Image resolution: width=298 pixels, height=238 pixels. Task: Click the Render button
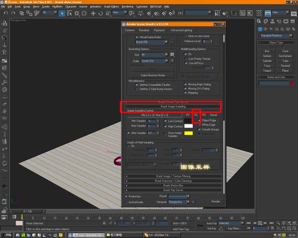click(215, 201)
